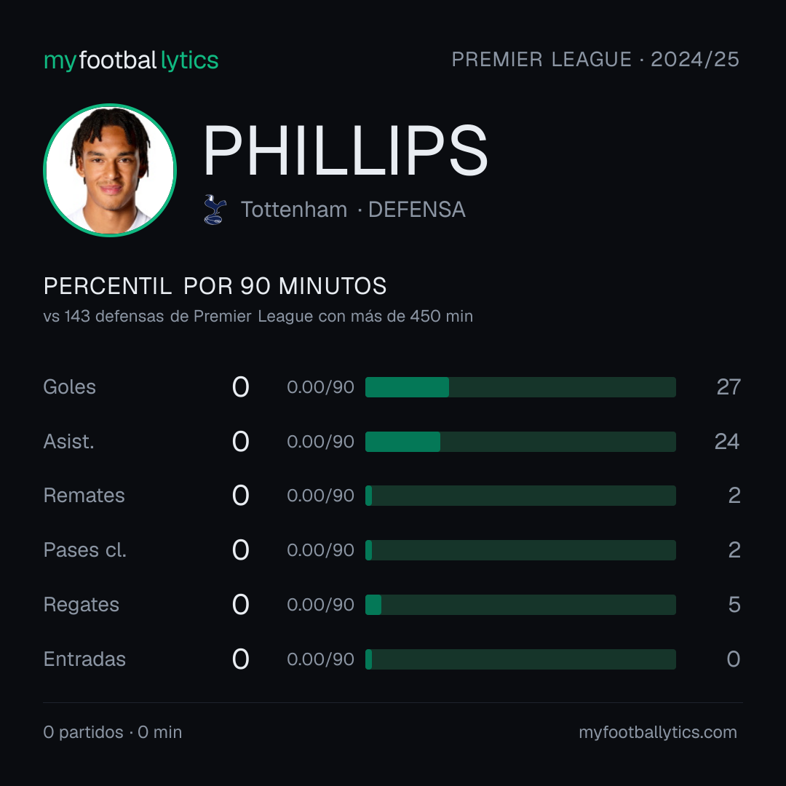
Task: Click the Goles stat label
Action: pos(70,387)
